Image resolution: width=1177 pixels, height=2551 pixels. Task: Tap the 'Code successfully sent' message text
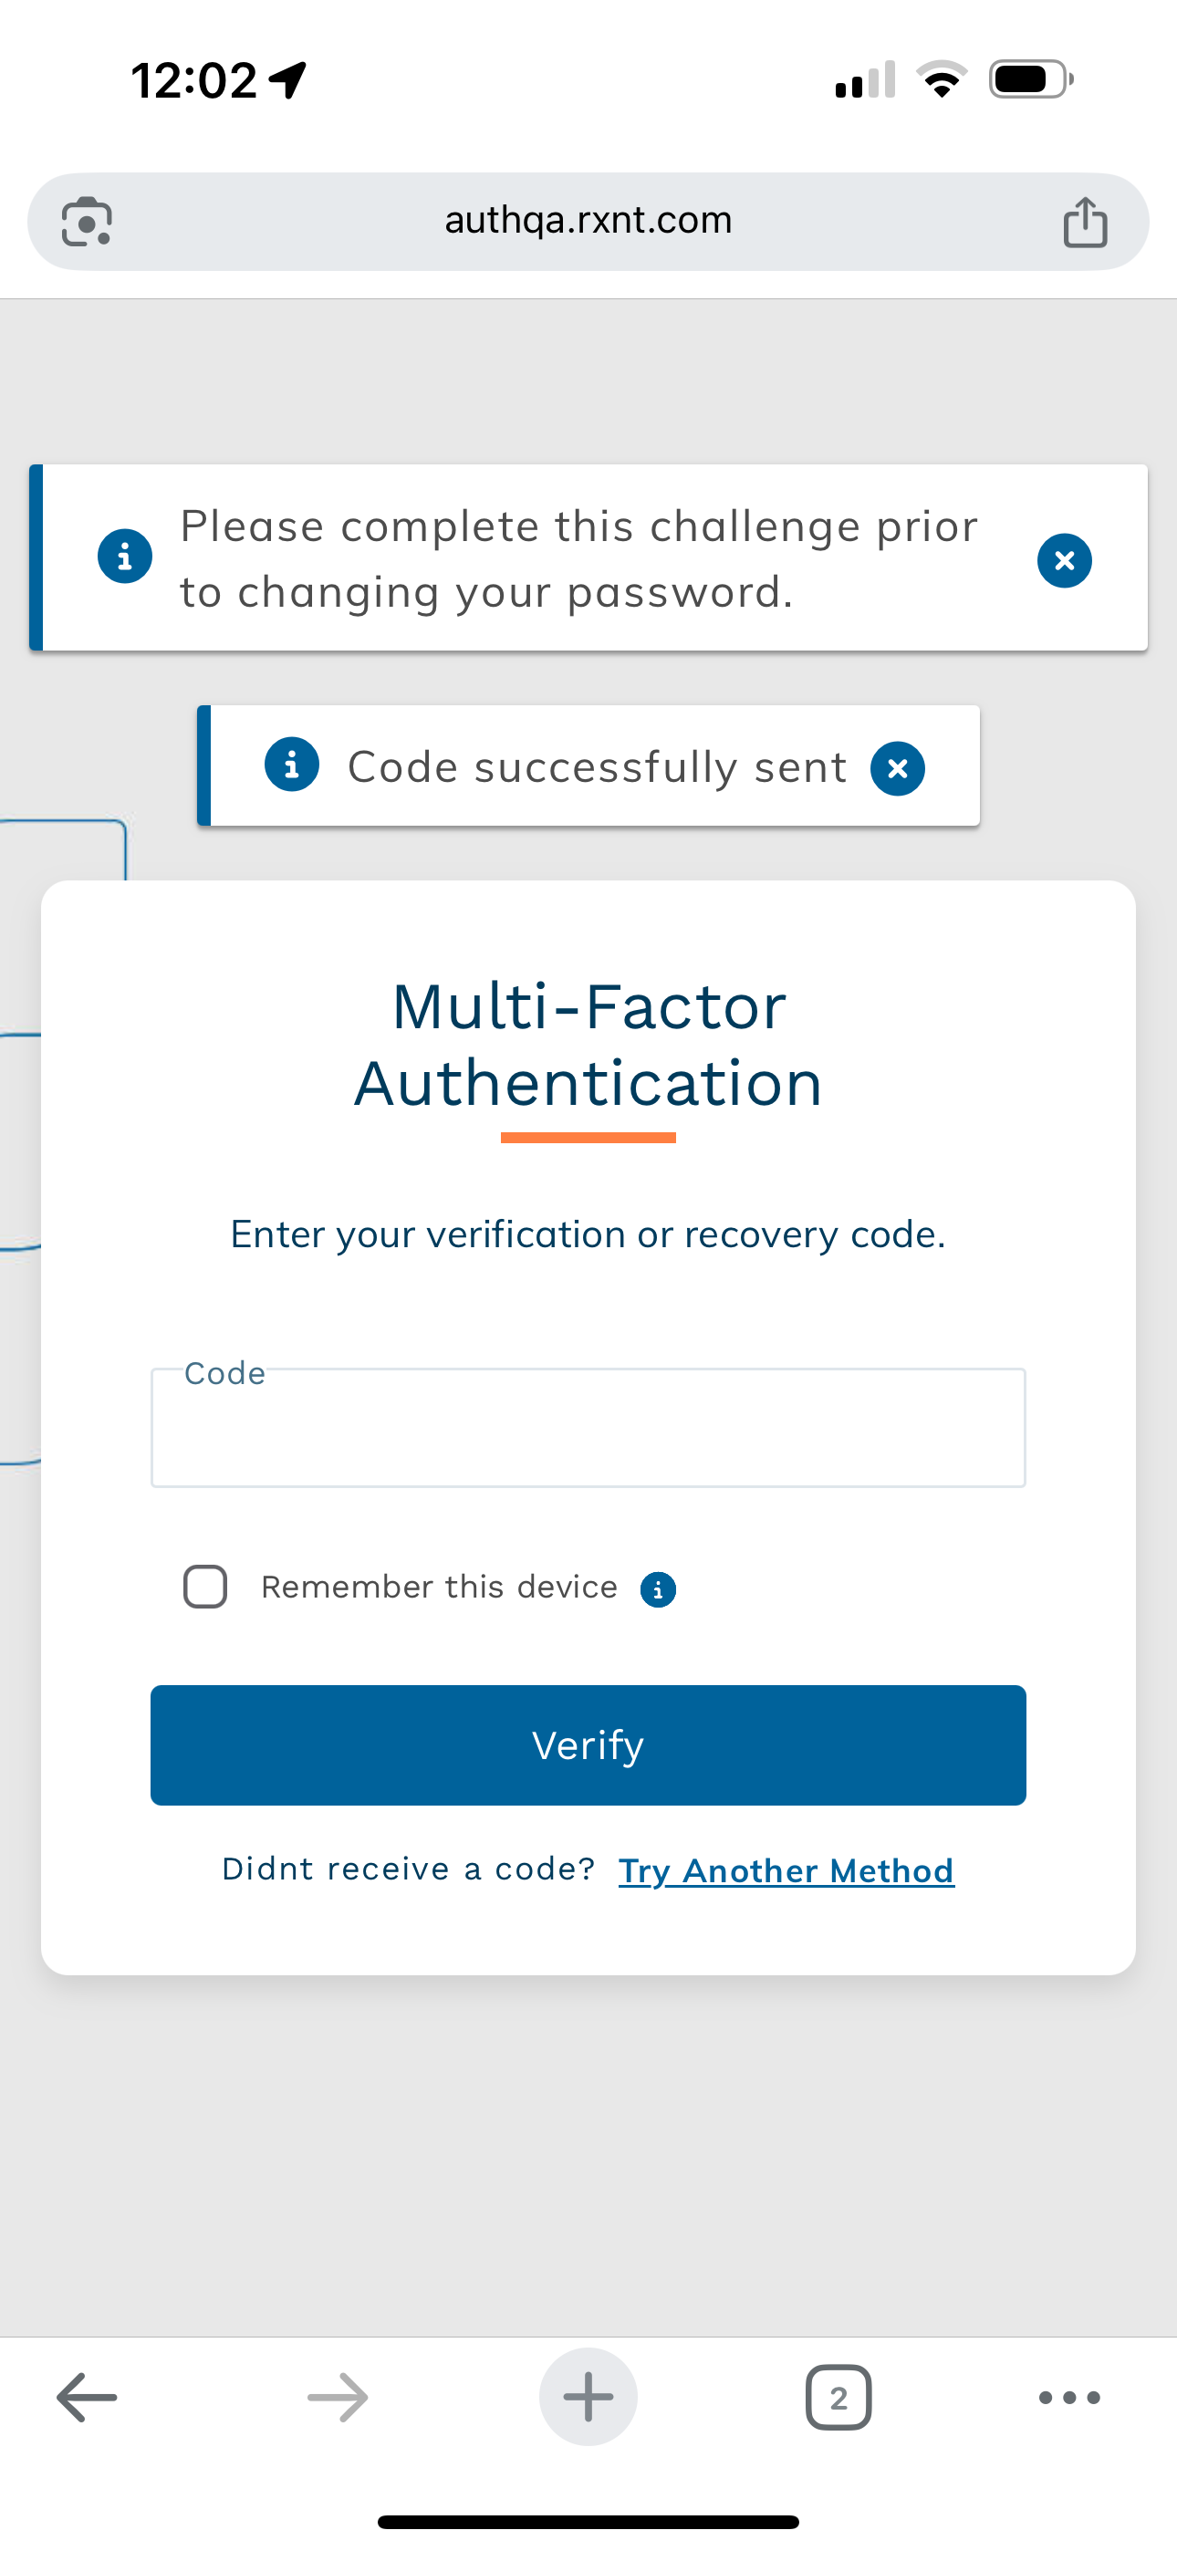(x=597, y=767)
